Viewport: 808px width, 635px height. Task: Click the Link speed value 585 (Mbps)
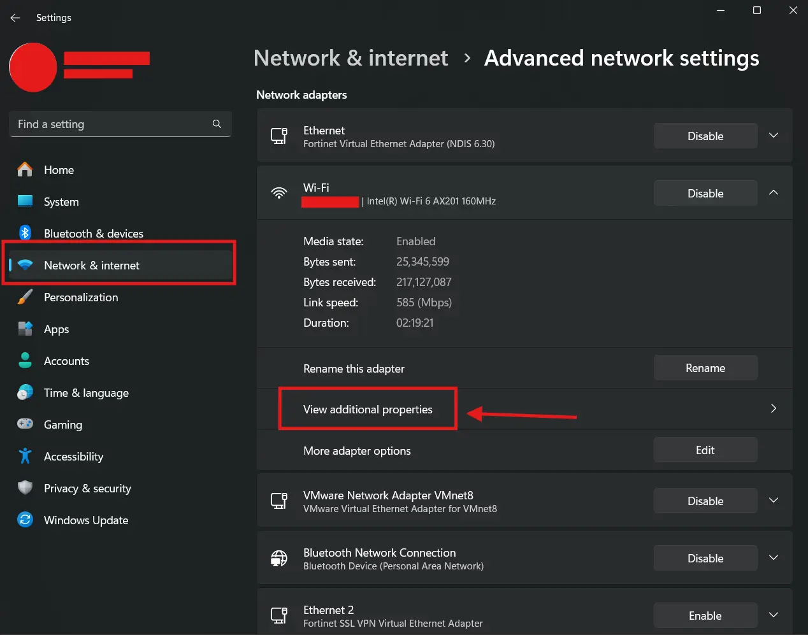pyautogui.click(x=424, y=303)
